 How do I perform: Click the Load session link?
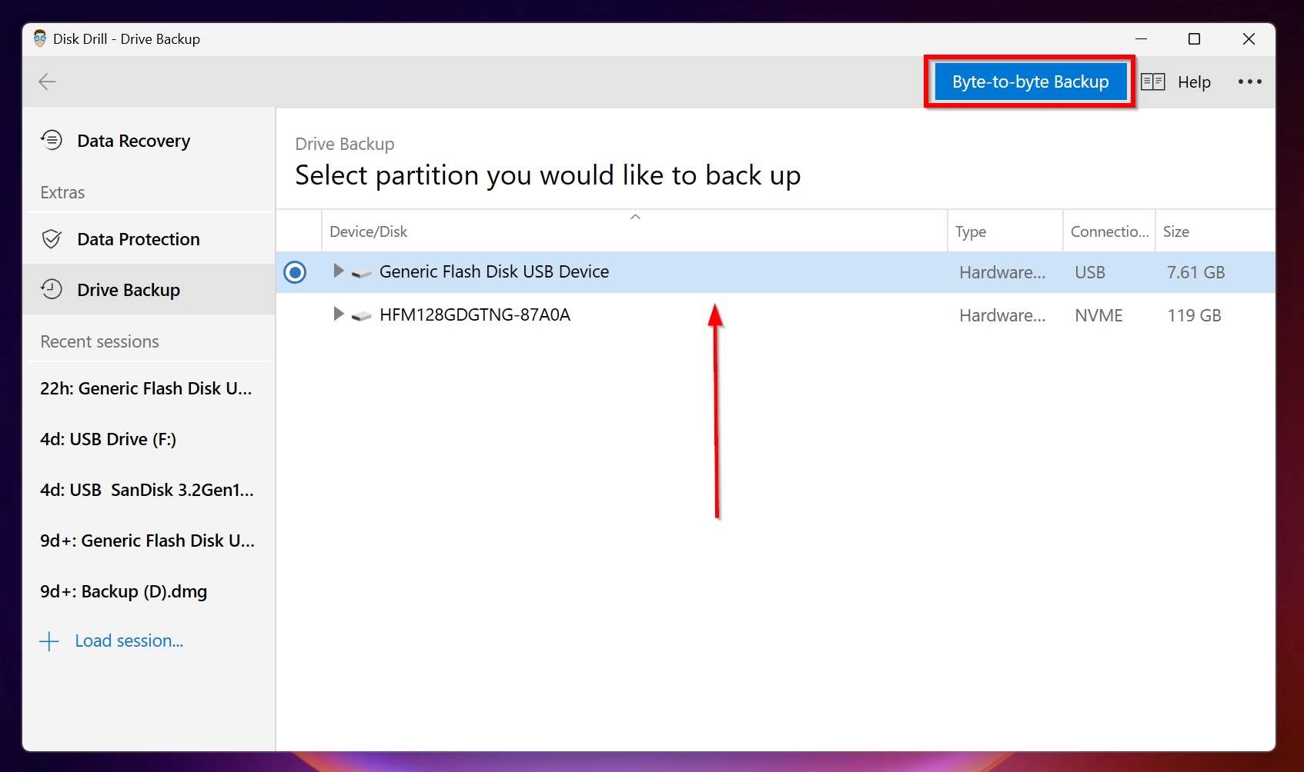(x=129, y=641)
